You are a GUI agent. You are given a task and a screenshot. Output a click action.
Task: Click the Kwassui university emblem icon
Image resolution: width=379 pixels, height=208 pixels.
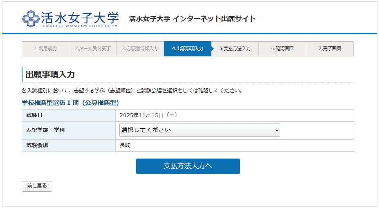pos(30,18)
